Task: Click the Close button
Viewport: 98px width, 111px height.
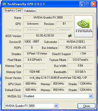Action: coord(86,106)
